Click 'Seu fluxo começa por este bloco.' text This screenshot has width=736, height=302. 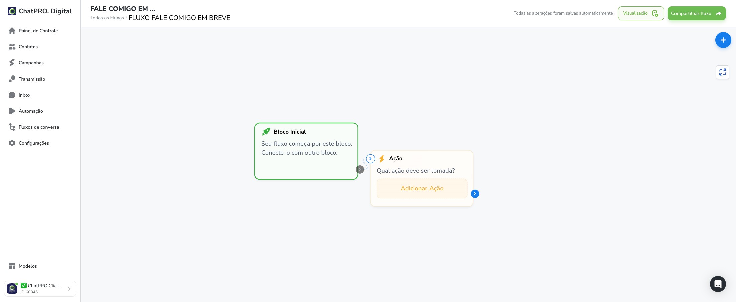coord(306,144)
